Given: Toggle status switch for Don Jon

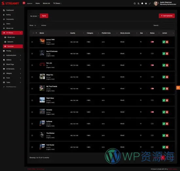Looking at the screenshot, I should pyautogui.click(x=152, y=65).
